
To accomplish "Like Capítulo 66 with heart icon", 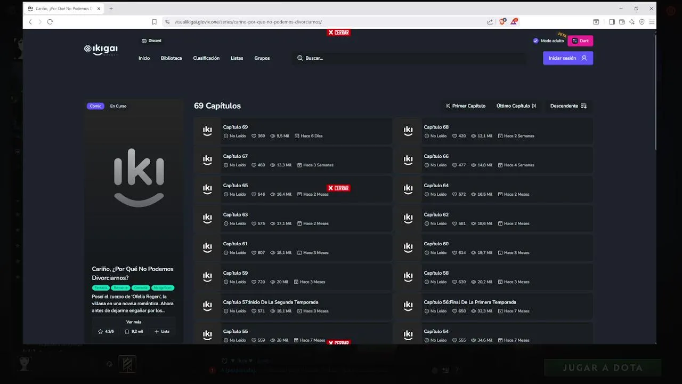I will click(x=454, y=165).
